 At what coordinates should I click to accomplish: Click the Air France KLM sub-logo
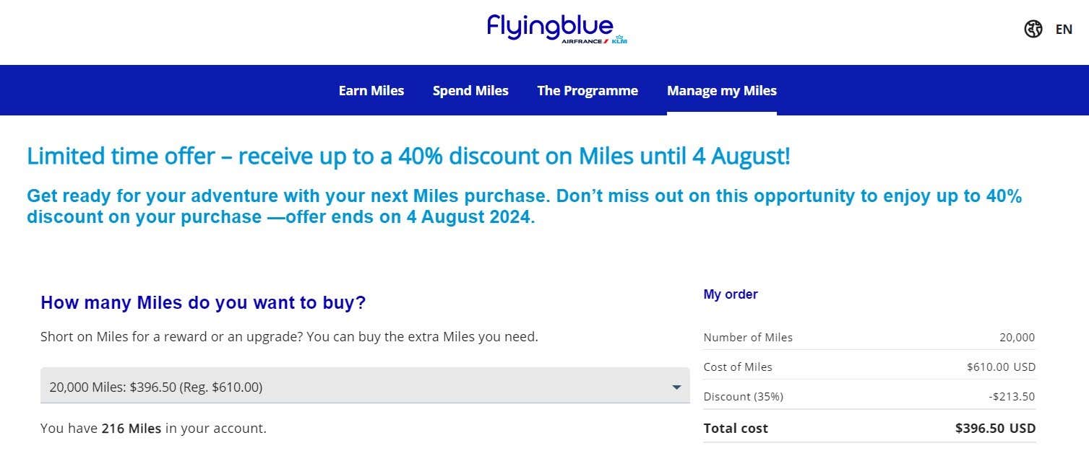594,41
